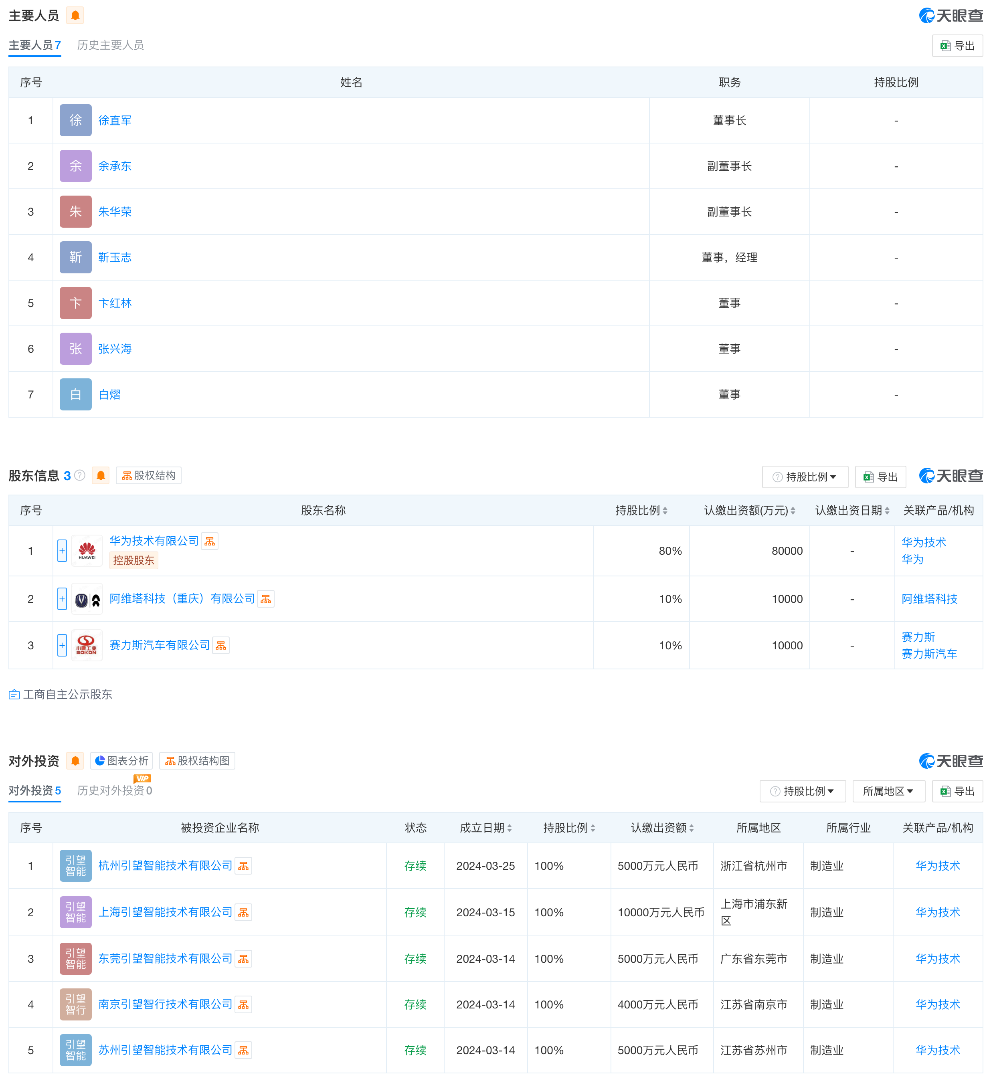Click the 图表分析 chart analysis button
This screenshot has height=1085, width=993.
pyautogui.click(x=121, y=762)
